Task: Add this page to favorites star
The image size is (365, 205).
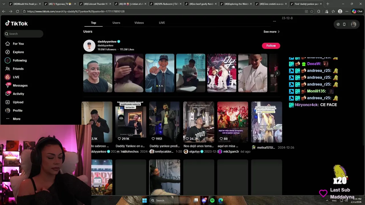Action: click(x=312, y=11)
